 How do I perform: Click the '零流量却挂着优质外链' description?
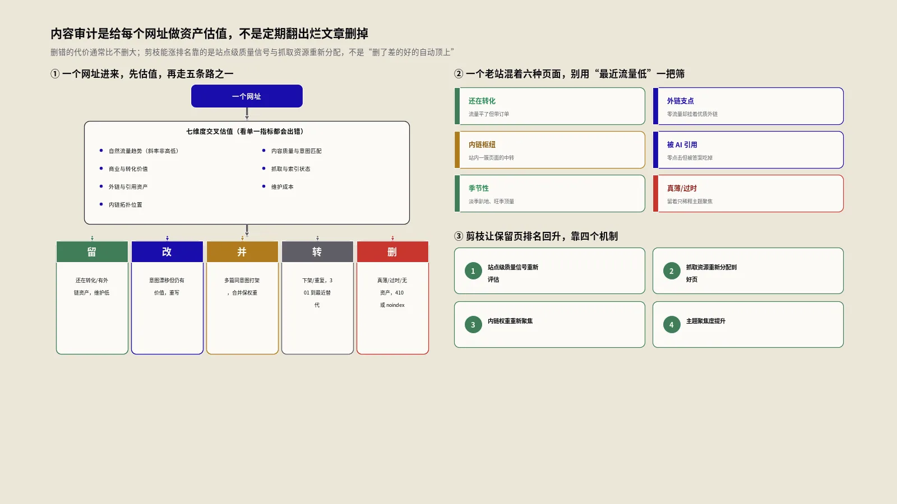point(692,114)
